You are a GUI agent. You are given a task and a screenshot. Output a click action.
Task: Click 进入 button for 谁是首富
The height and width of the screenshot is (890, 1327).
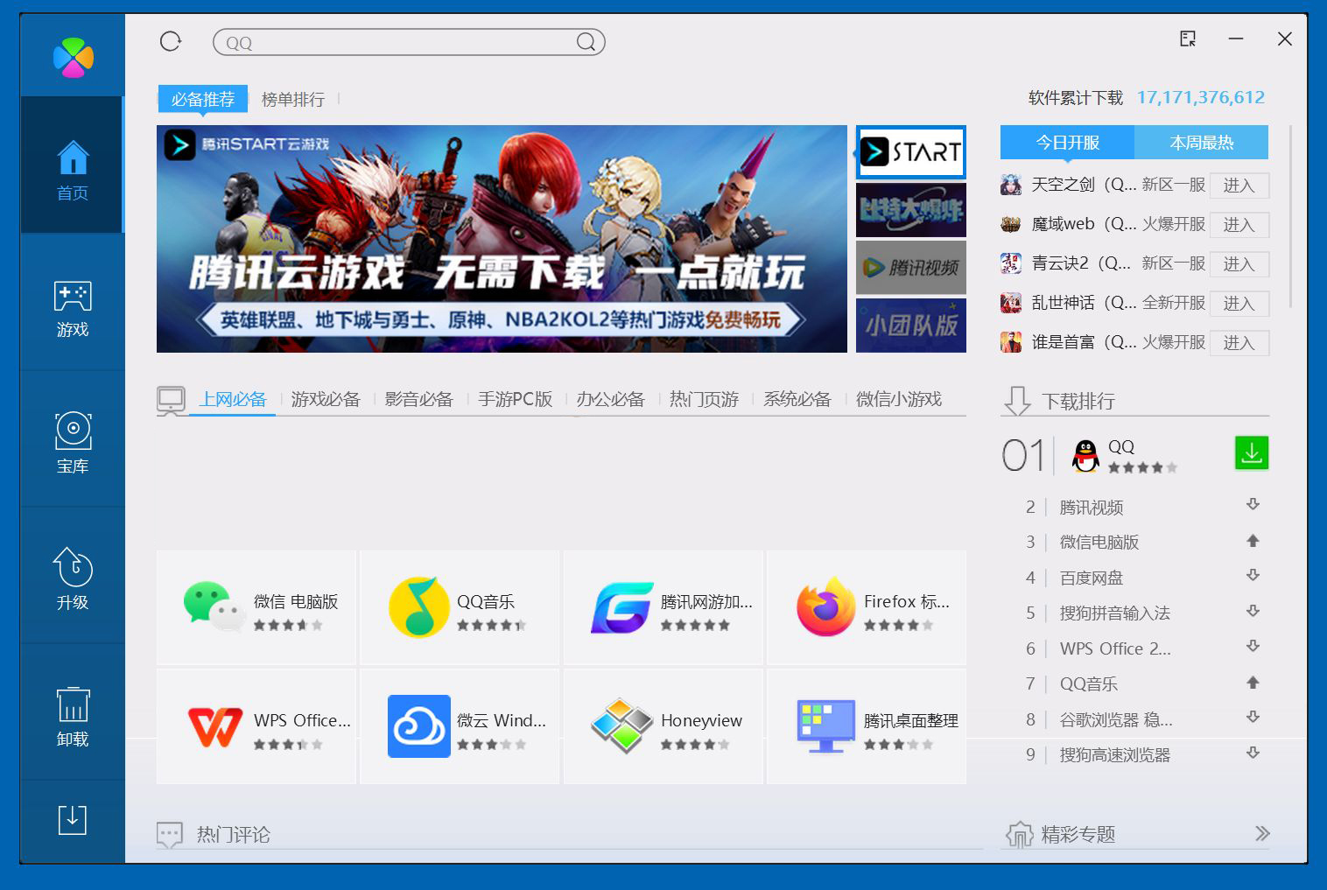point(1239,343)
